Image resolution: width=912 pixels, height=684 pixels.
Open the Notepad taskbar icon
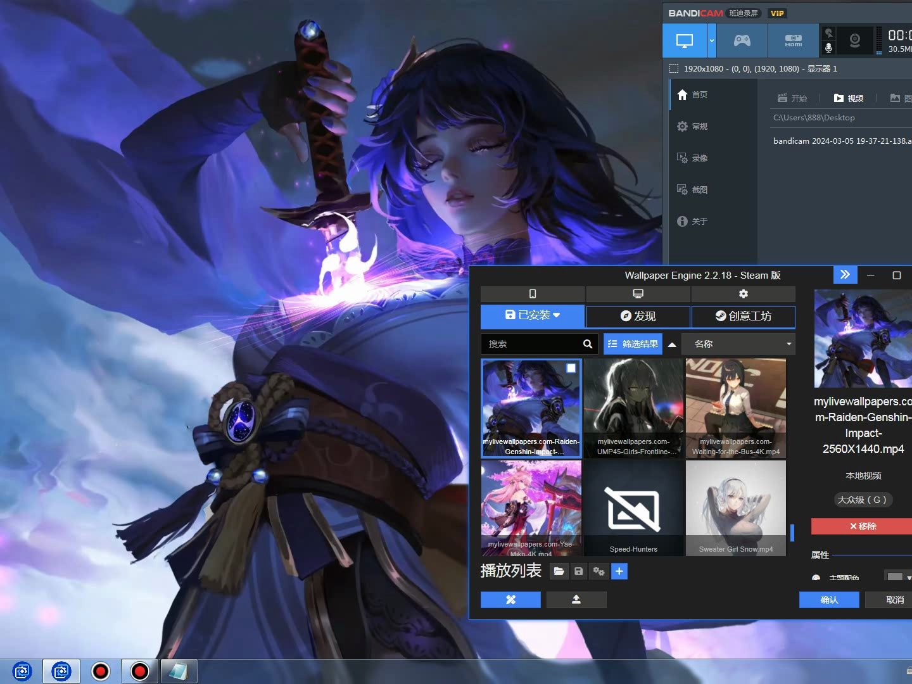[x=179, y=671]
